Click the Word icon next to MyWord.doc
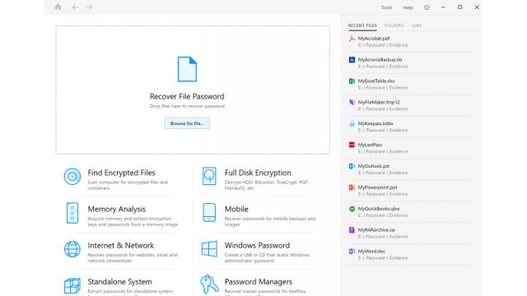The width and height of the screenshot is (527, 296). tap(352, 251)
